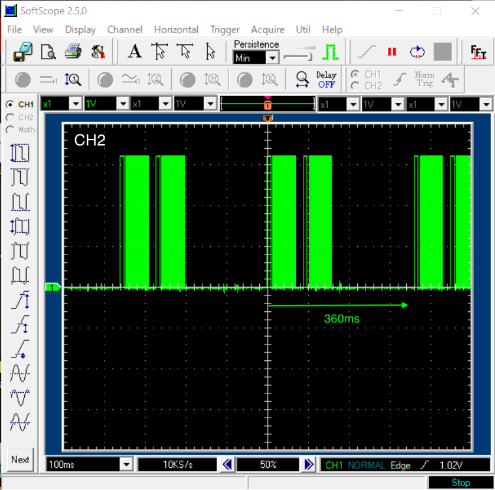Click the text annotation 'A' tool
The width and height of the screenshot is (495, 490).
135,52
